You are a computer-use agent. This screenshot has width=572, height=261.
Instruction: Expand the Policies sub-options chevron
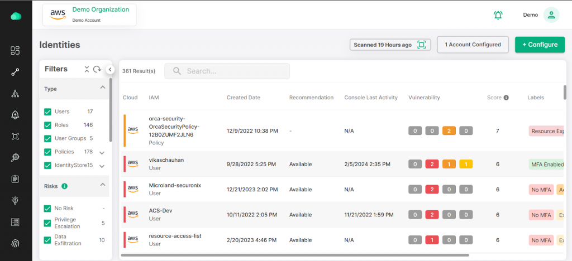(102, 152)
